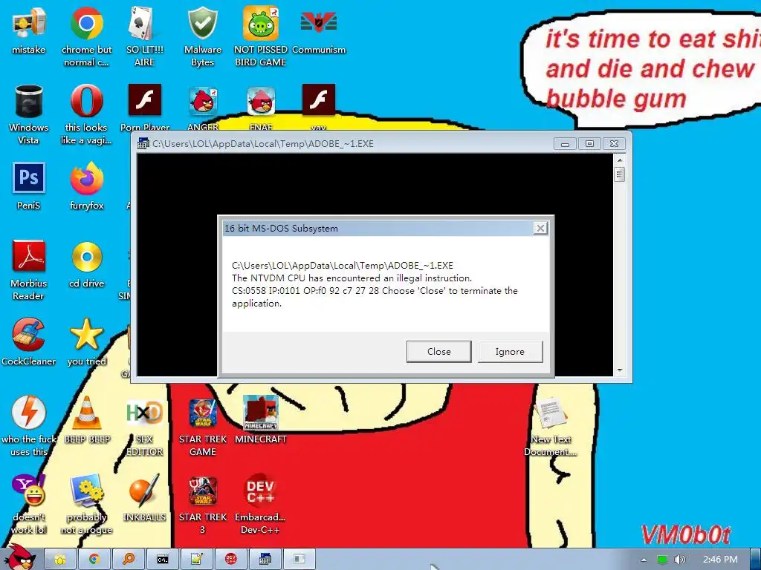Image resolution: width=761 pixels, height=570 pixels.
Task: Dismiss the 16 bit MS-DOS Subsystem dialog with X
Action: pos(540,228)
